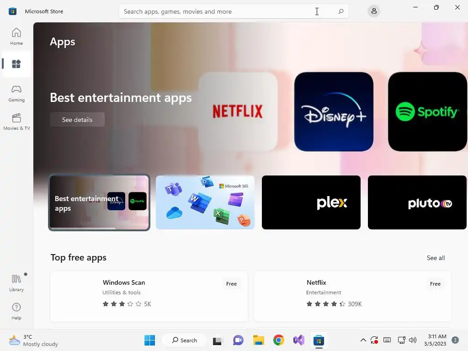
Task: Select the Apps sidebar icon
Action: pos(16,64)
